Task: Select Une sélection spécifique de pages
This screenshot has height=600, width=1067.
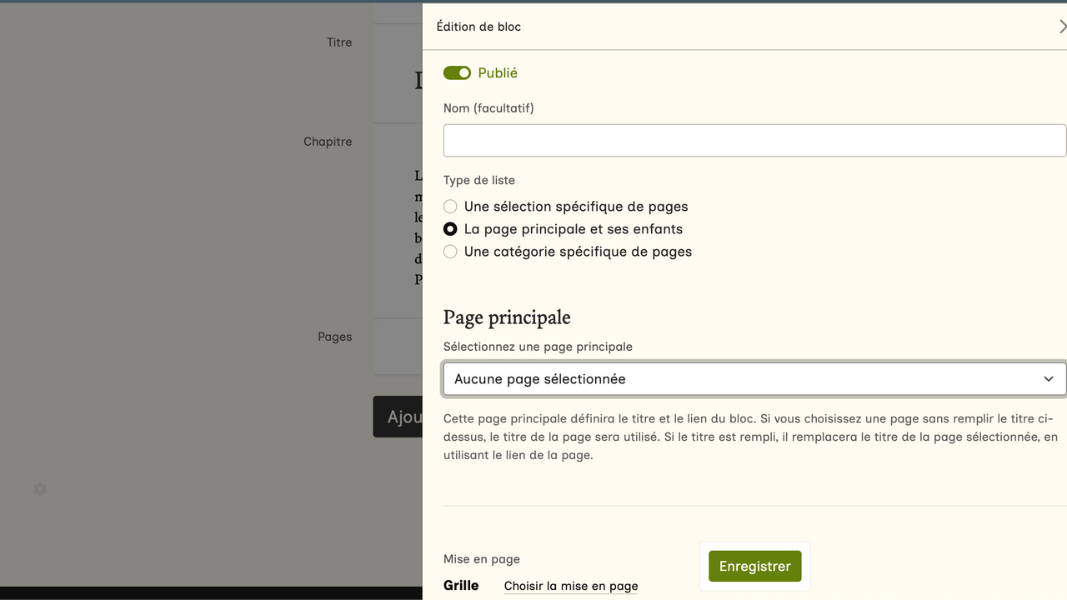Action: click(x=450, y=207)
